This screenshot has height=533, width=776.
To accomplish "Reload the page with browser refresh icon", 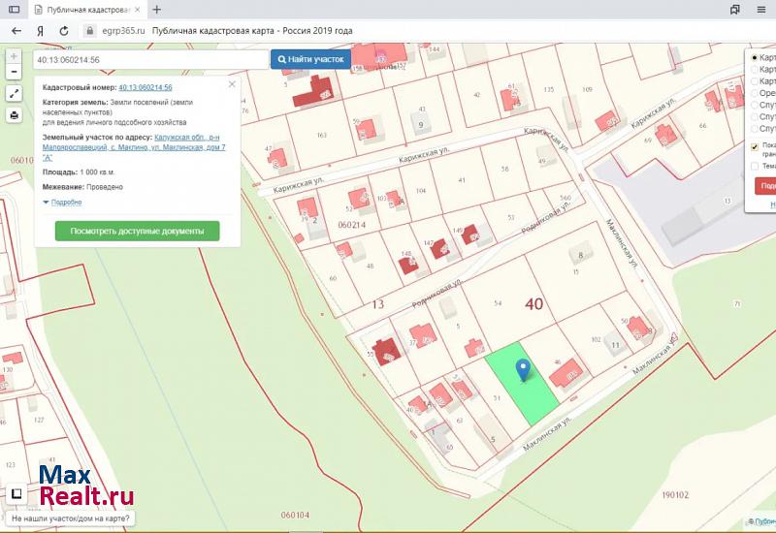I will click(x=64, y=30).
